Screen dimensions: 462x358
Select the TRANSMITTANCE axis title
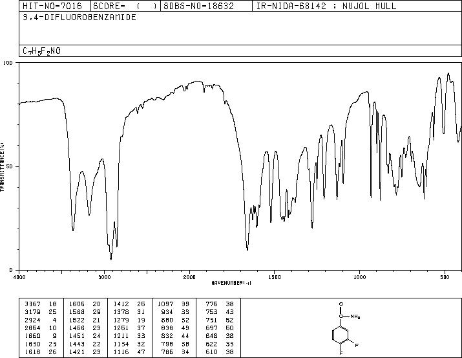(3, 167)
